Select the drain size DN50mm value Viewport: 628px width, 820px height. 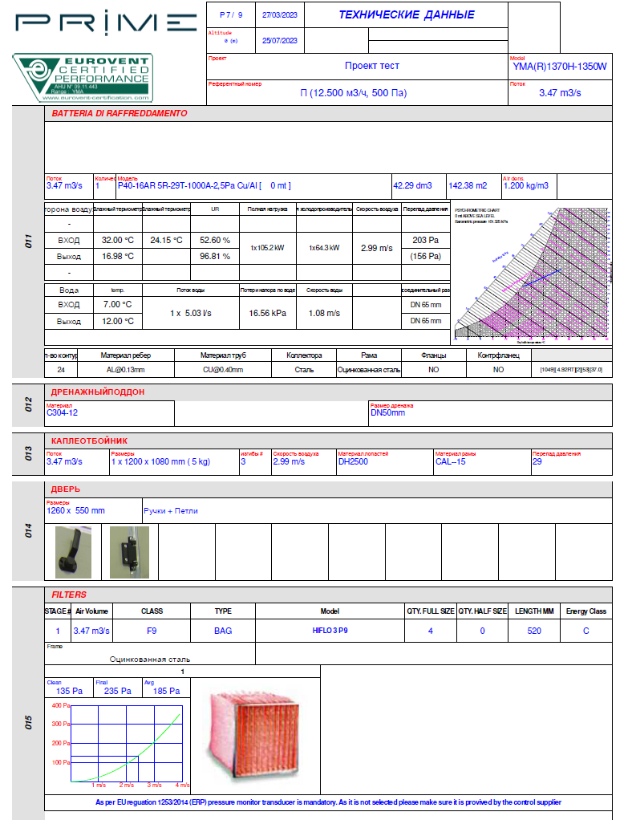387,413
